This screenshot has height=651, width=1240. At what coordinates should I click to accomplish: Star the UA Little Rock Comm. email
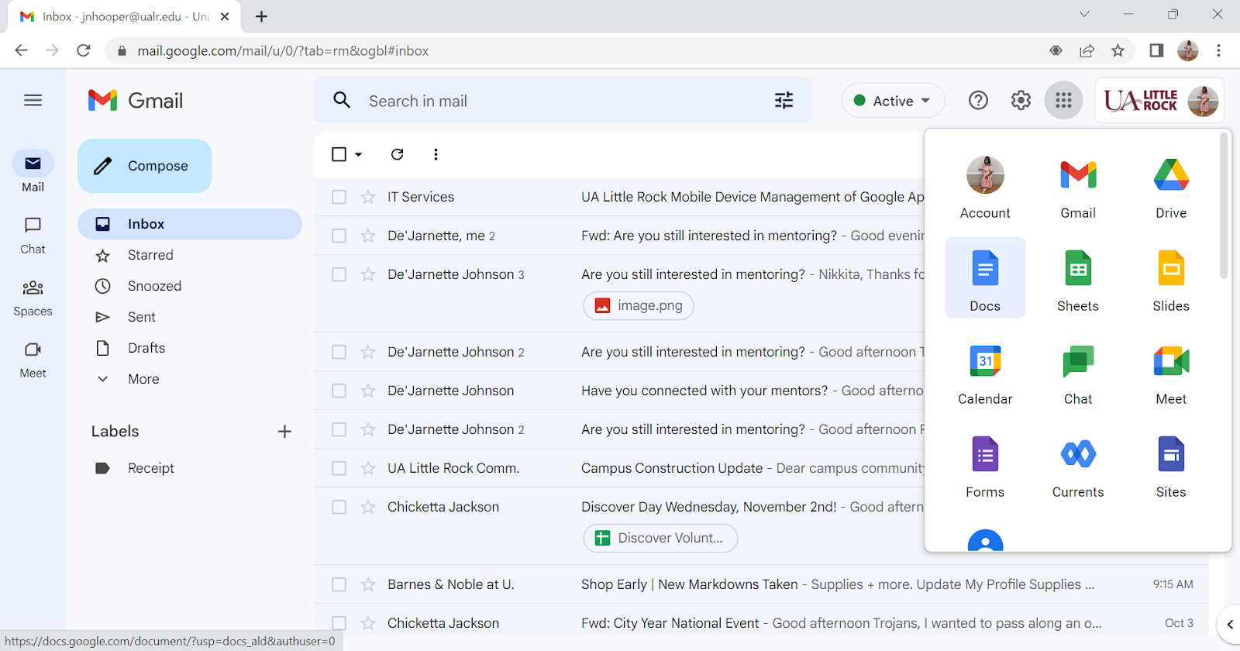[x=368, y=468]
